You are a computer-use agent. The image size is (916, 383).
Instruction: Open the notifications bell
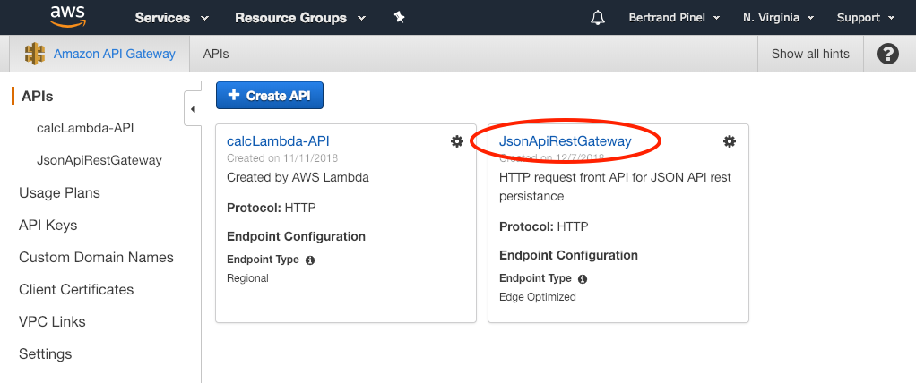(597, 18)
